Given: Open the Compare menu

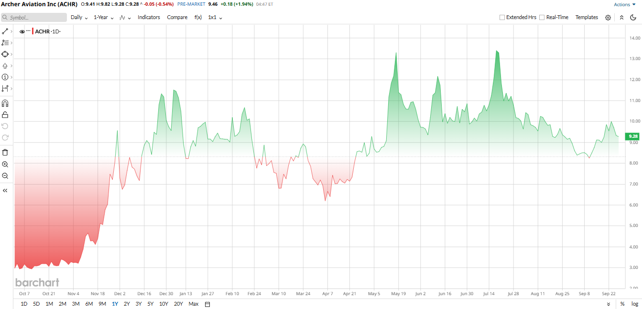Looking at the screenshot, I should coord(177,17).
